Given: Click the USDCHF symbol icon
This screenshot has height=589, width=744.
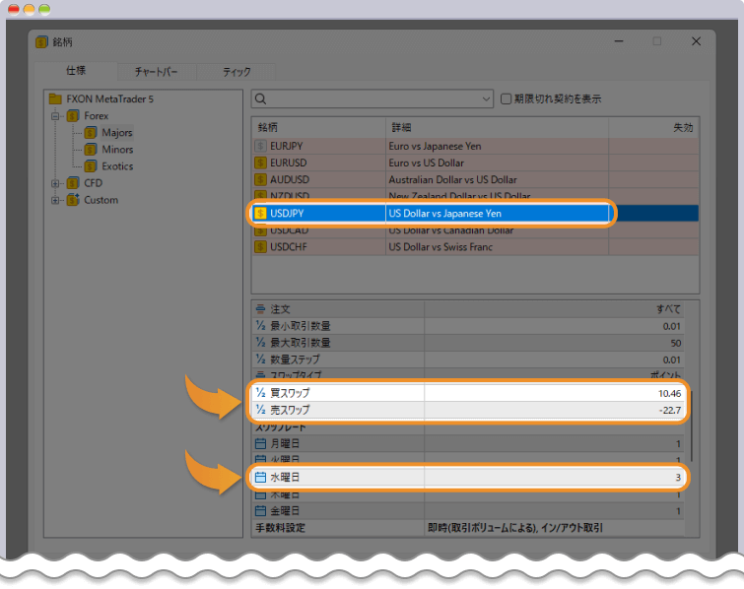Looking at the screenshot, I should 261,246.
